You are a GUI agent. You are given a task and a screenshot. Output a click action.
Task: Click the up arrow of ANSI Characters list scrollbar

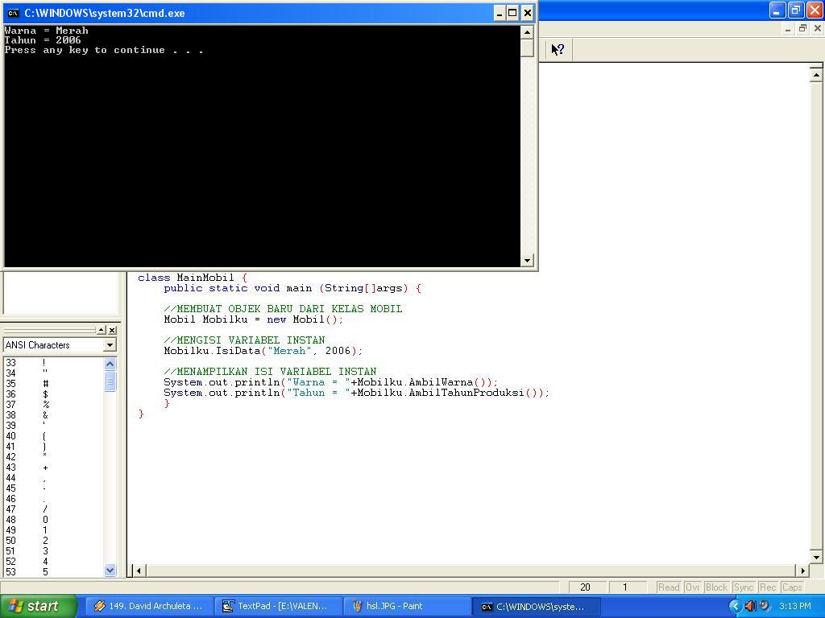[x=110, y=364]
